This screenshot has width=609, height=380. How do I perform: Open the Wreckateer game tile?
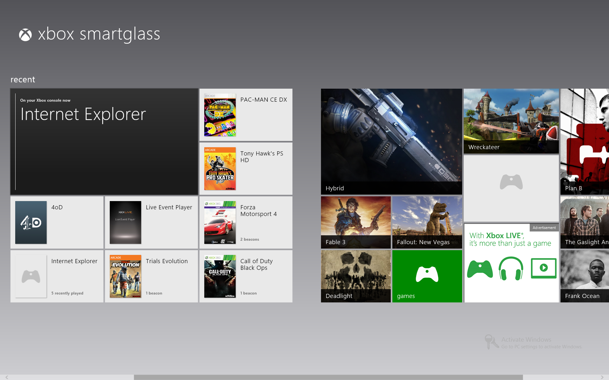coord(511,121)
